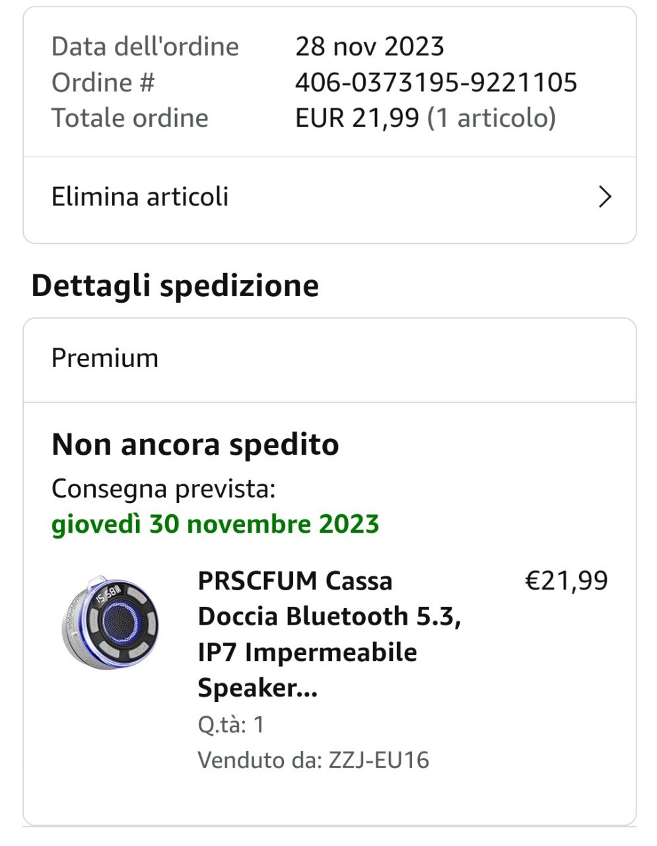Tap the Data dell'ordine label
The image size is (657, 846).
tap(145, 47)
